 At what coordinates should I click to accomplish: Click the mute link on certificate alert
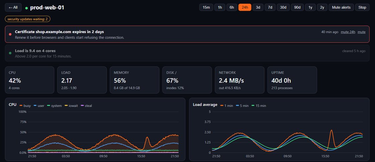361,32
